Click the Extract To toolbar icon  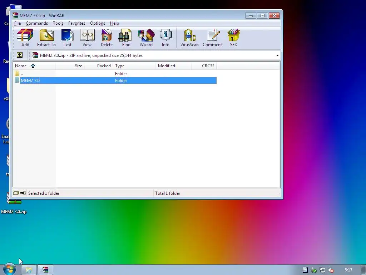tap(46, 38)
